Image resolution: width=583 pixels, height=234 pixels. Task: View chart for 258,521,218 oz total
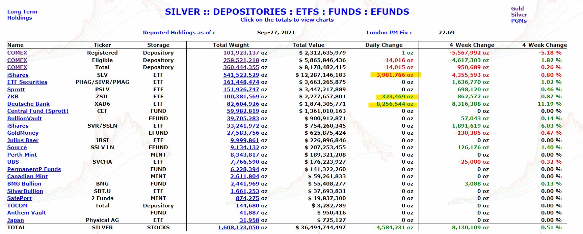(241, 60)
